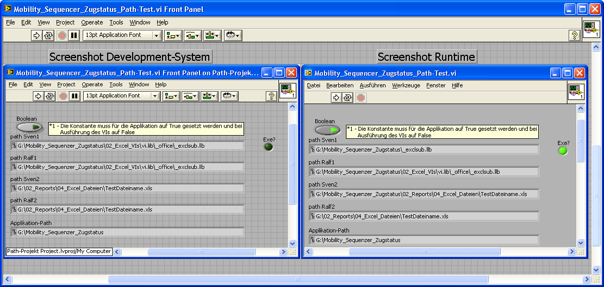604x287 pixels.
Task: Click Run arrow in outer window toolbar
Action: click(36, 35)
